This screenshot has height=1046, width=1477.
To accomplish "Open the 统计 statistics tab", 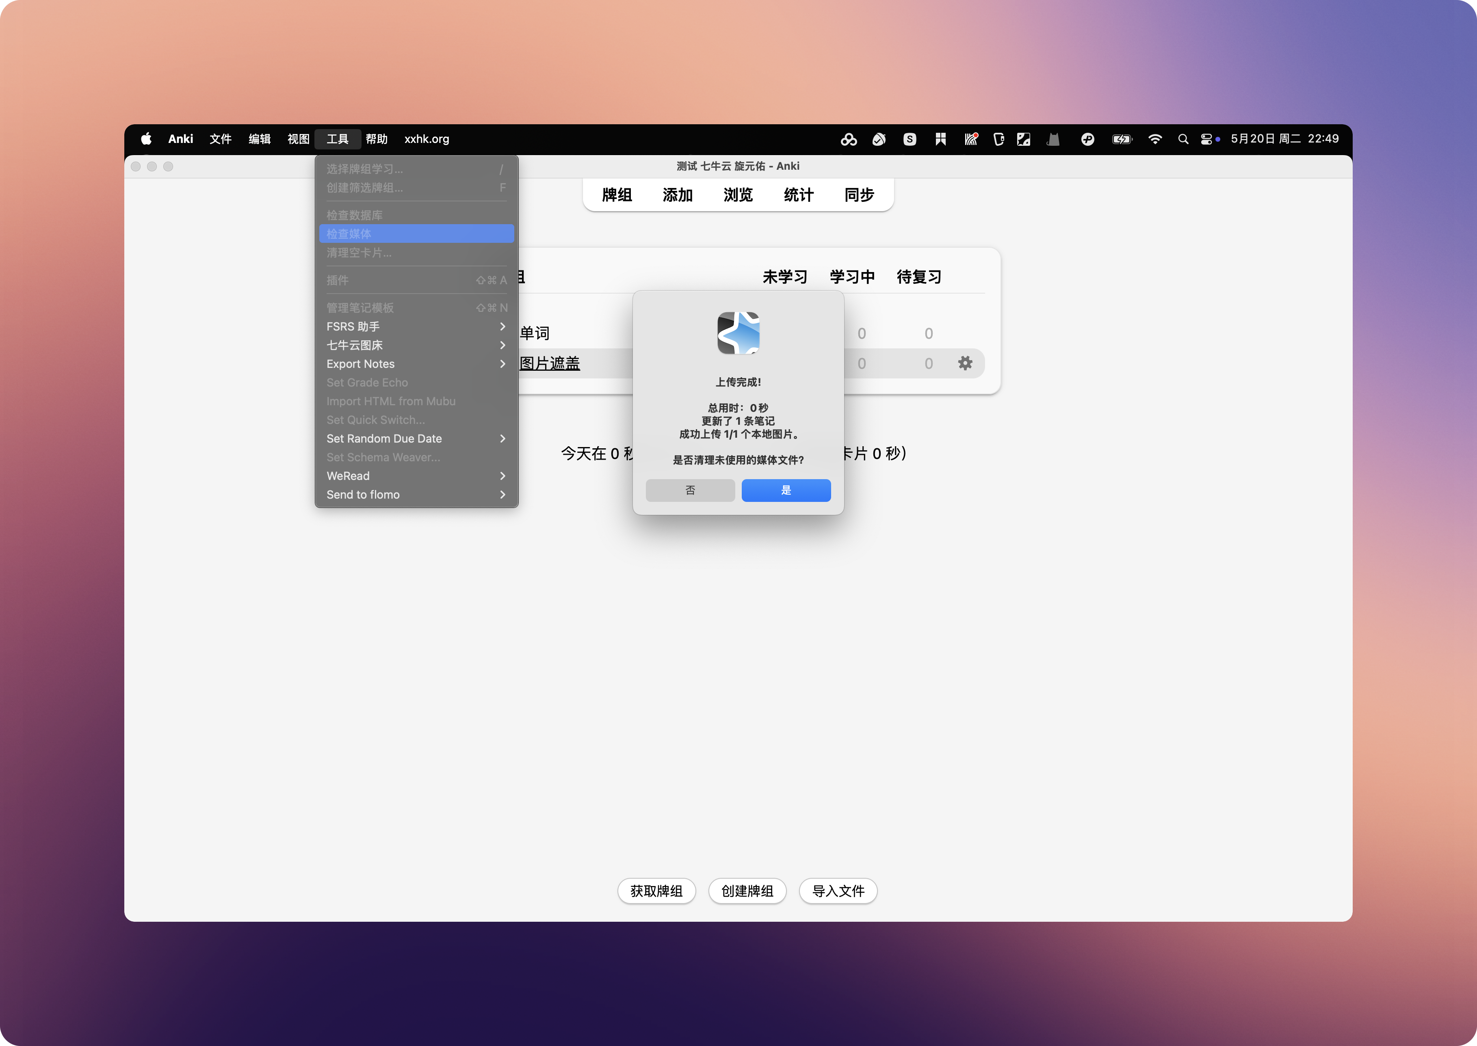I will pos(799,195).
